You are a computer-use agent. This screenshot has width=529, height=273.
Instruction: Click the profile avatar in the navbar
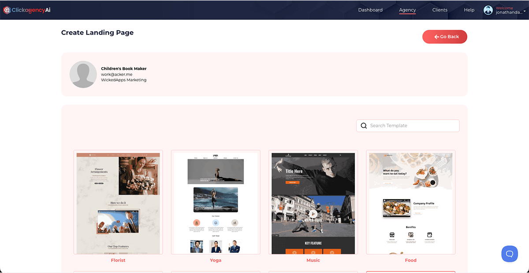click(488, 10)
